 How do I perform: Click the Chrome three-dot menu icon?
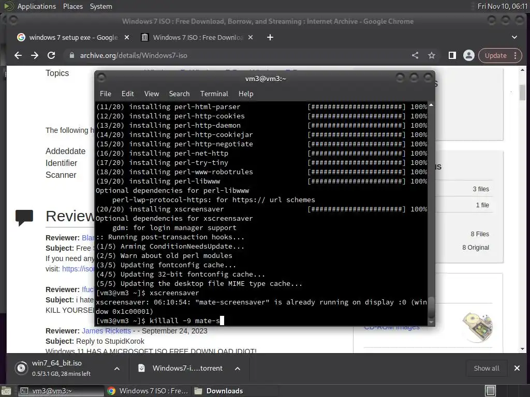pyautogui.click(x=515, y=55)
